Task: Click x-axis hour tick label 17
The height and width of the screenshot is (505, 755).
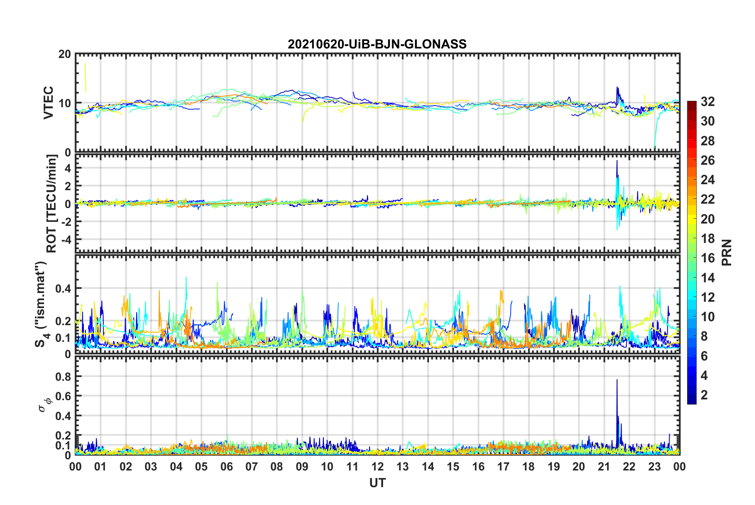Action: click(x=503, y=466)
